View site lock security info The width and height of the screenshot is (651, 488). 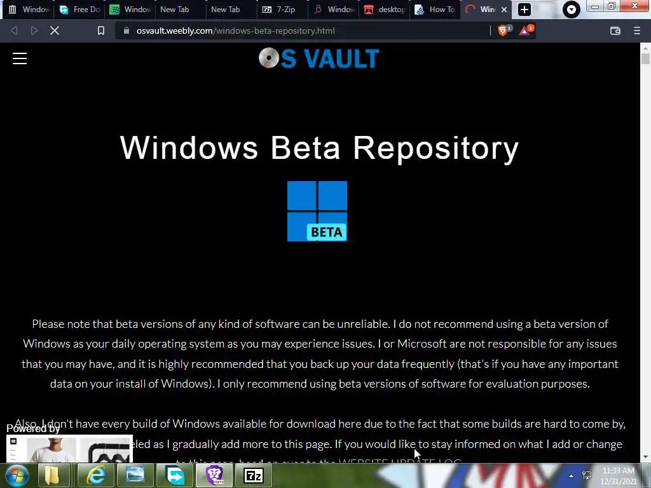(x=127, y=30)
